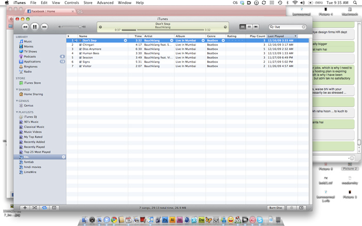Image resolution: width=362 pixels, height=226 pixels.
Task: Select the Recently Played playlist
Action: pos(35,147)
